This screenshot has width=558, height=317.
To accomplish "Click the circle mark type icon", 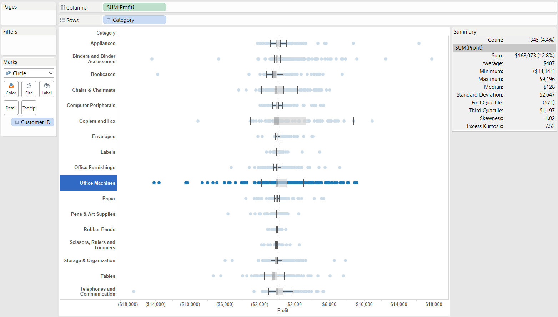I will 8,73.
